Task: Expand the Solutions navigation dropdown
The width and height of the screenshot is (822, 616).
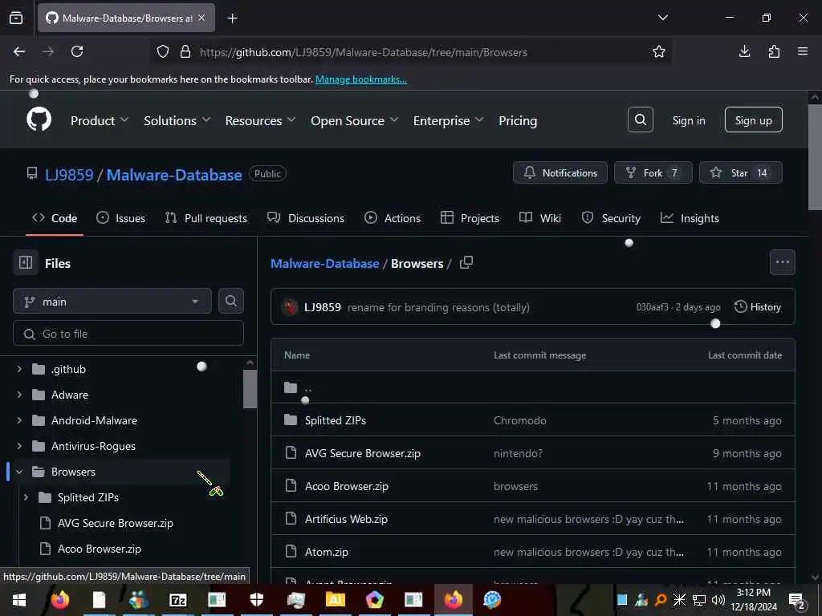Action: [x=177, y=120]
